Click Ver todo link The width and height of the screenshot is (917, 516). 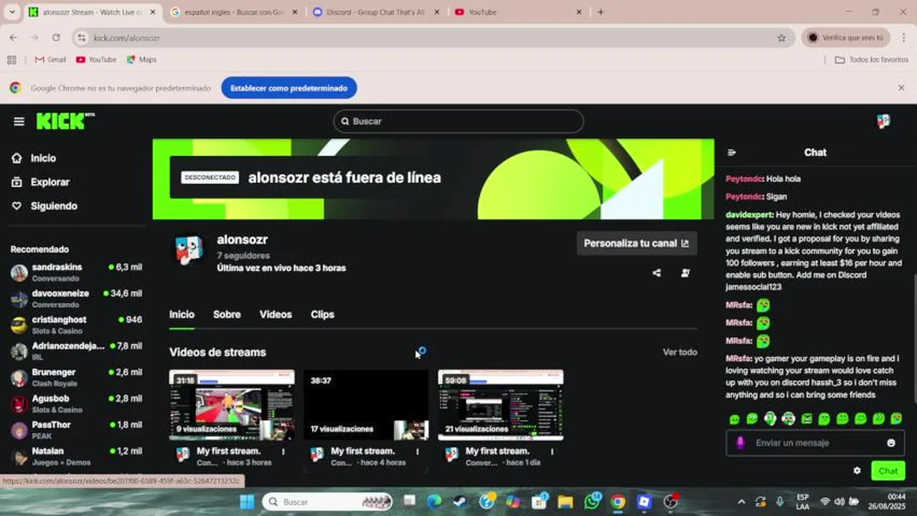(679, 353)
